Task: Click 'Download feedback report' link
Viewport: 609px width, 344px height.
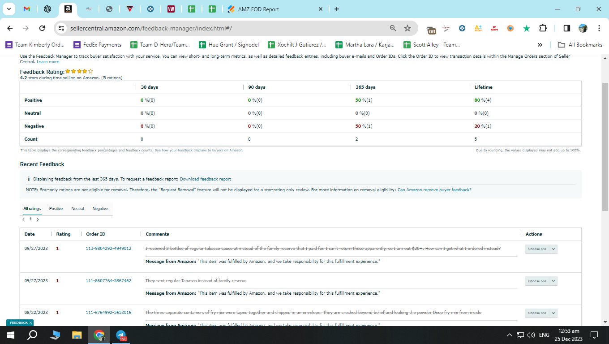Action: pos(206,179)
